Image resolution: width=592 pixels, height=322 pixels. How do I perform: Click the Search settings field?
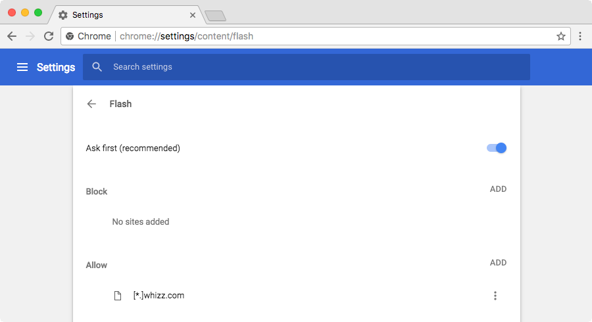click(x=316, y=67)
